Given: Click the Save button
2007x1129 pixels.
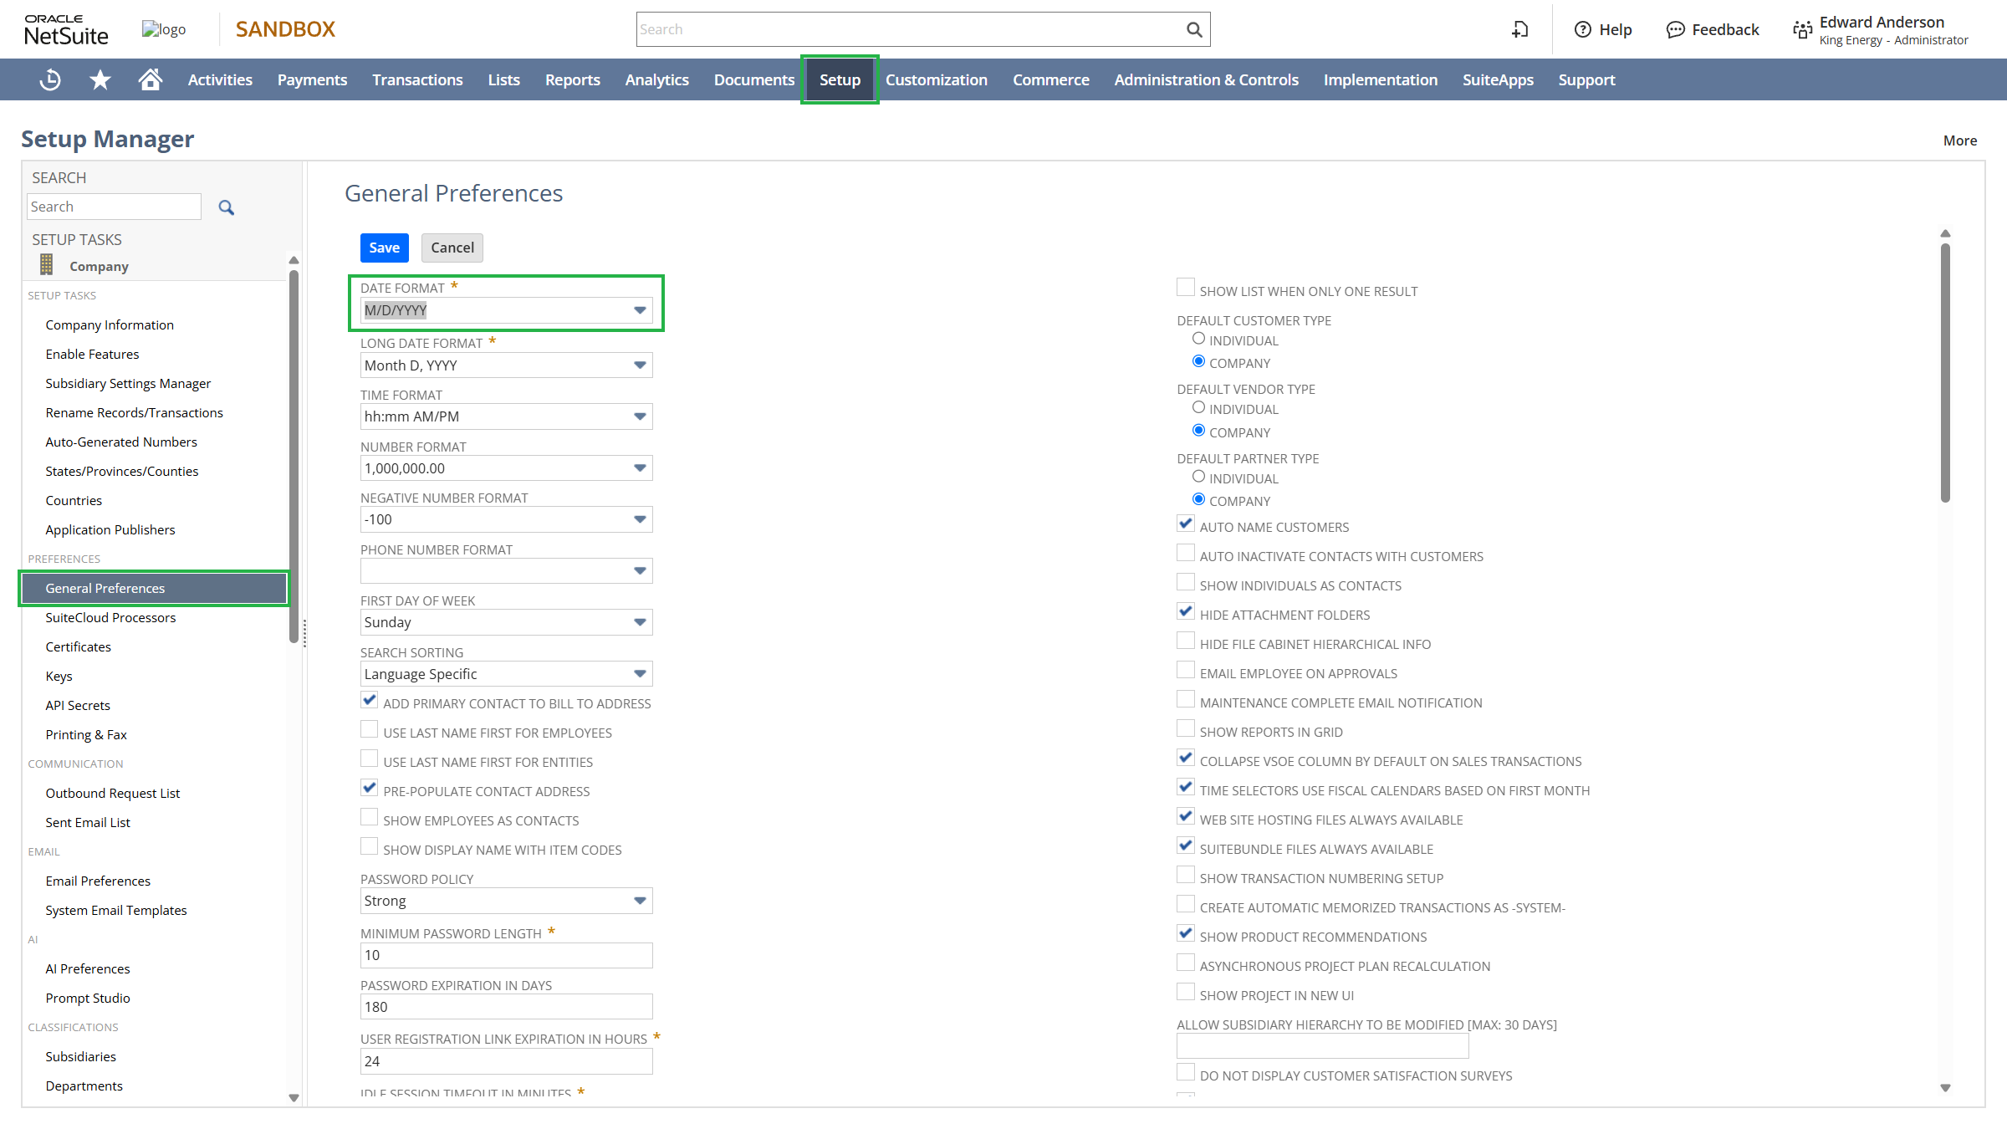Looking at the screenshot, I should coord(384,248).
